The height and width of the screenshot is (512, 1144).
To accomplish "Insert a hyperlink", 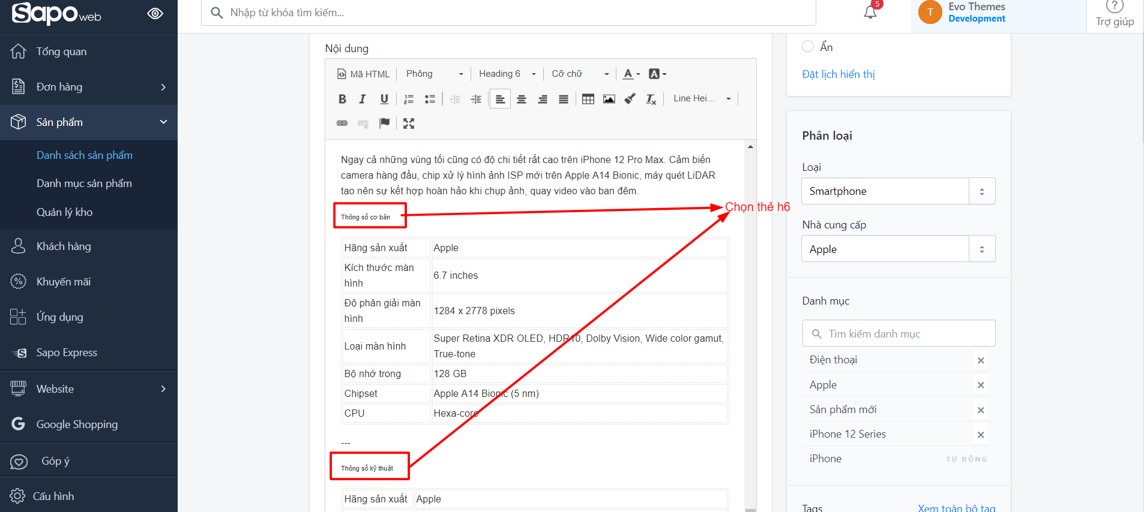I will pos(342,124).
